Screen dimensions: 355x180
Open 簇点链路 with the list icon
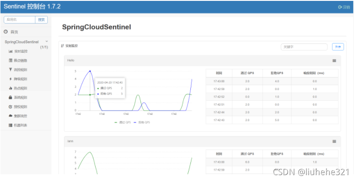[10, 60]
